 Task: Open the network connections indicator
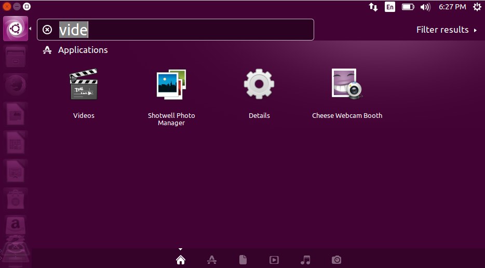pos(373,7)
